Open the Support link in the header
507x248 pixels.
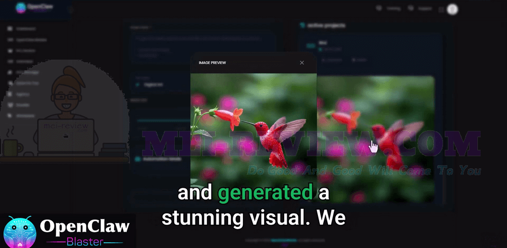click(425, 9)
